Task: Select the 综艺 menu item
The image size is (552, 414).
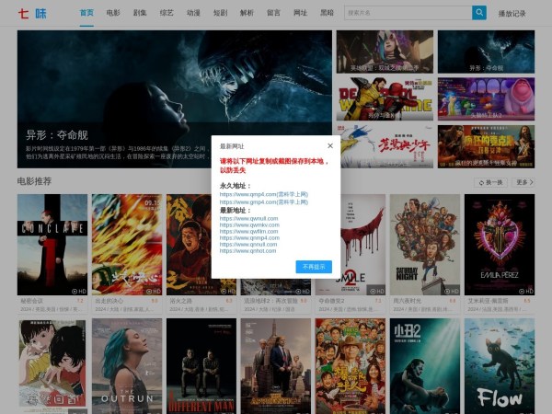Action: click(x=167, y=14)
